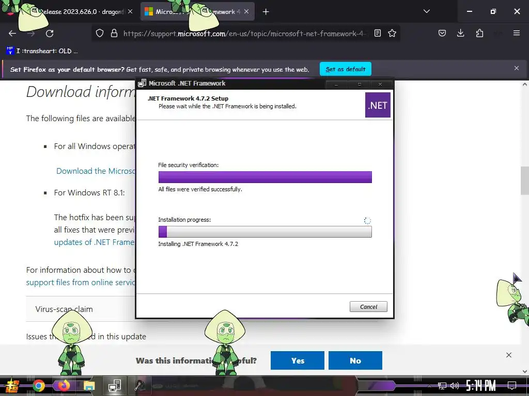
Task: Close the Release 2023.626.0 tab
Action: click(130, 12)
